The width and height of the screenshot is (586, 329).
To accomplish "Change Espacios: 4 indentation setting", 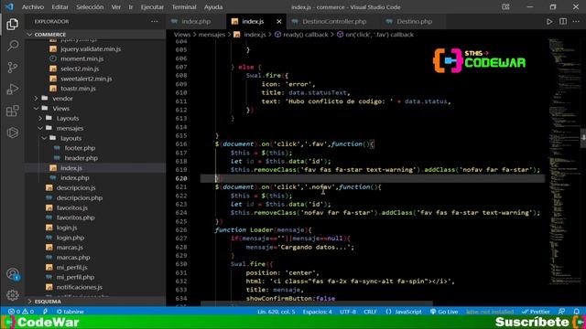I will point(318,312).
